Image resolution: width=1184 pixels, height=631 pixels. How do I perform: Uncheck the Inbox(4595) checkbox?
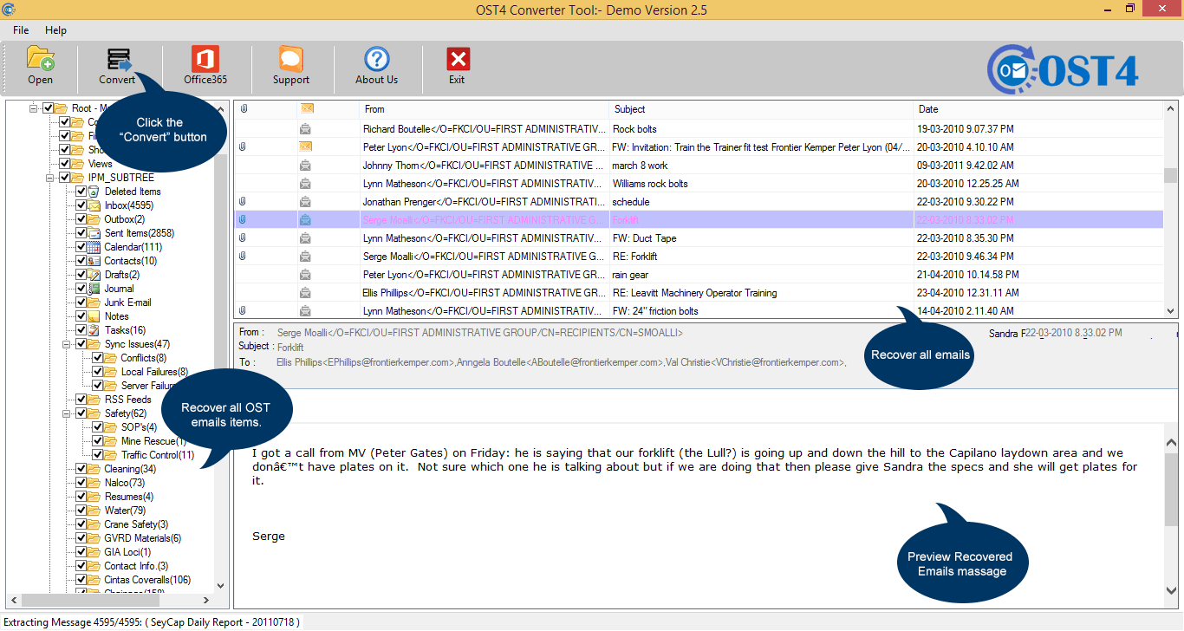point(81,205)
